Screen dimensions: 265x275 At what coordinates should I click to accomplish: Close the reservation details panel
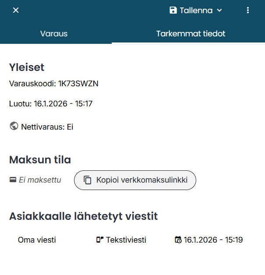point(16,10)
